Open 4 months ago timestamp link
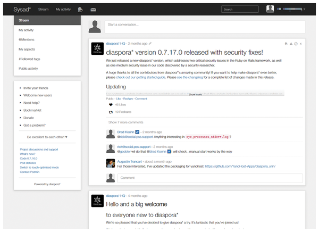The image size is (319, 232). coord(138,196)
